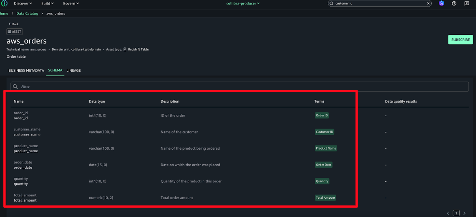Viewport: 476px width, 217px height.
Task: Go to previous page arrow in pagination
Action: 448,213
